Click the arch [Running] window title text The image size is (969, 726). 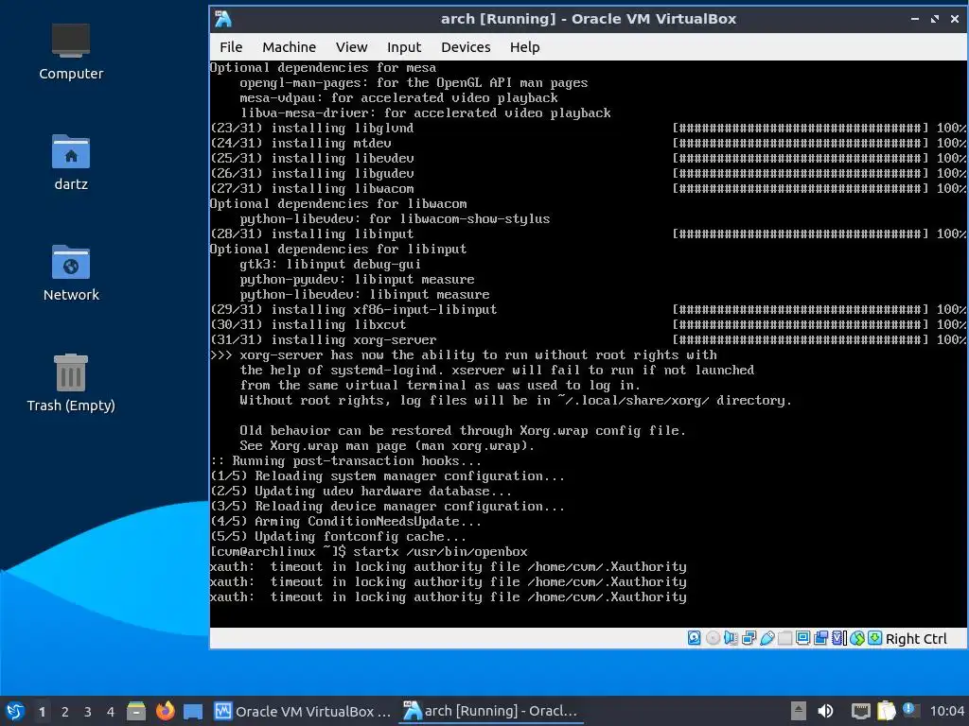pyautogui.click(x=589, y=19)
